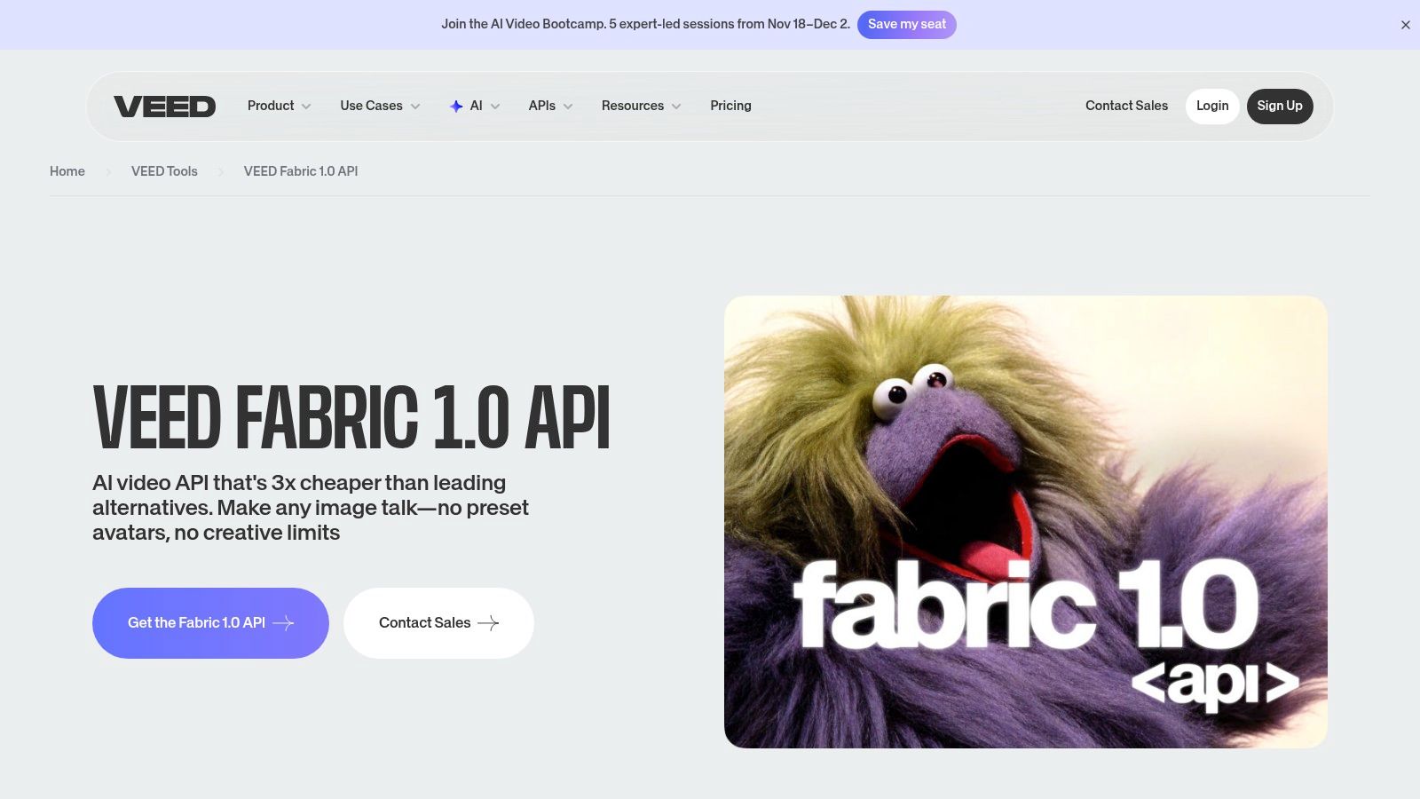Open Contact Sales in the navbar
The height and width of the screenshot is (799, 1420).
[x=1126, y=106]
